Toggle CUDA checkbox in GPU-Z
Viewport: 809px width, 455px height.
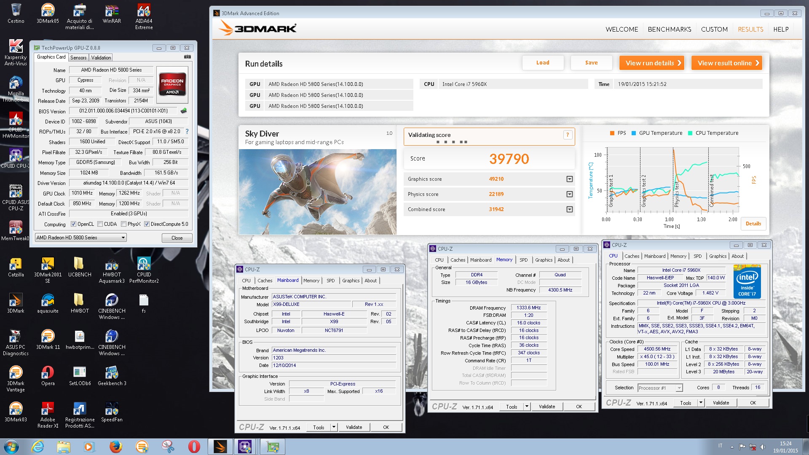(x=100, y=224)
